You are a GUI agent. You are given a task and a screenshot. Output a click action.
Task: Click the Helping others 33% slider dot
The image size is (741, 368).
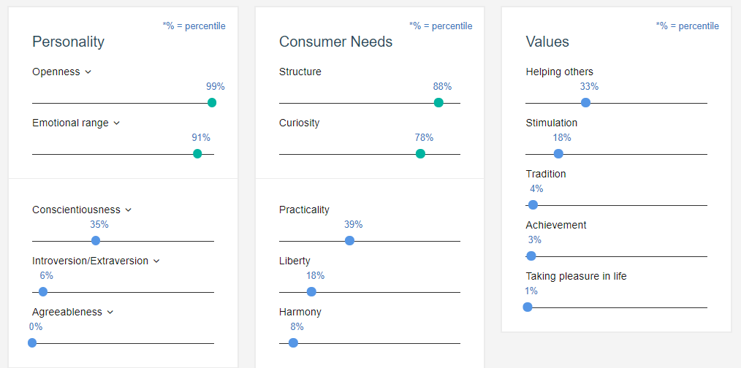click(x=585, y=102)
